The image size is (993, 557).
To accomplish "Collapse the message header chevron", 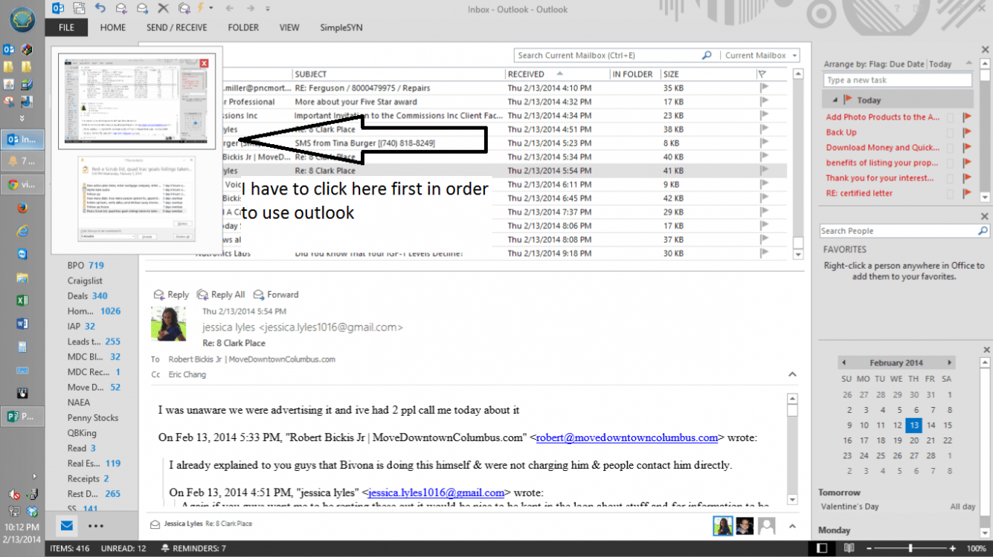I will [792, 374].
